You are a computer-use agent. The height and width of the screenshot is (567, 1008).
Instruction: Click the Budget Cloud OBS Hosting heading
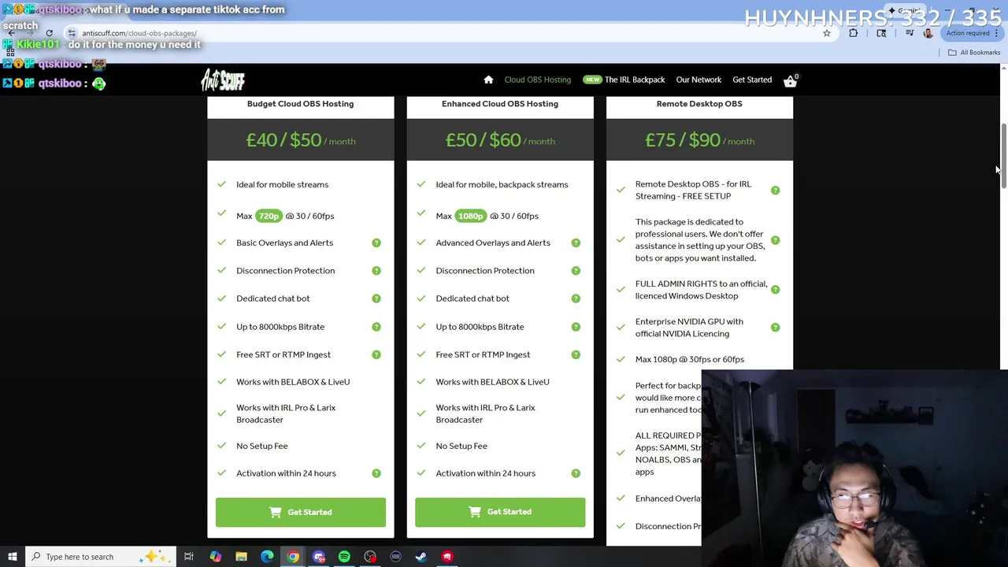coord(300,104)
